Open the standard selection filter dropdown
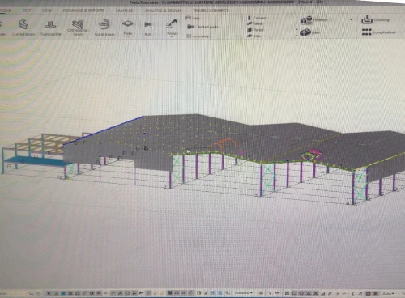405x298 pixels. pos(244,293)
